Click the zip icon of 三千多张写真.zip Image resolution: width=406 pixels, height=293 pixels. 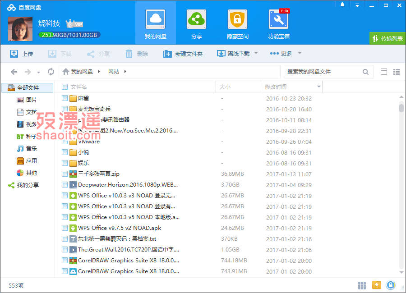(x=73, y=174)
